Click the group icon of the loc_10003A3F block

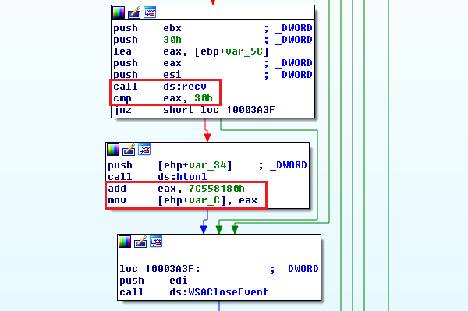(156, 242)
